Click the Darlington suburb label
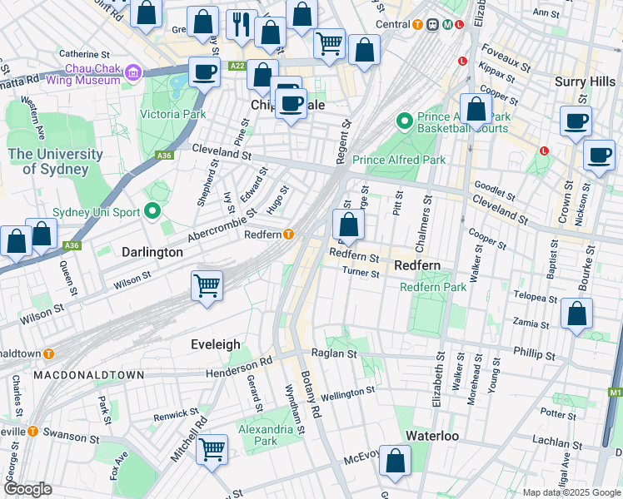 (x=152, y=252)
